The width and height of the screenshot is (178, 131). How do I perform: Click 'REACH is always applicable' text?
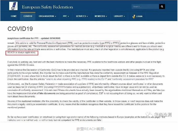point(21,53)
